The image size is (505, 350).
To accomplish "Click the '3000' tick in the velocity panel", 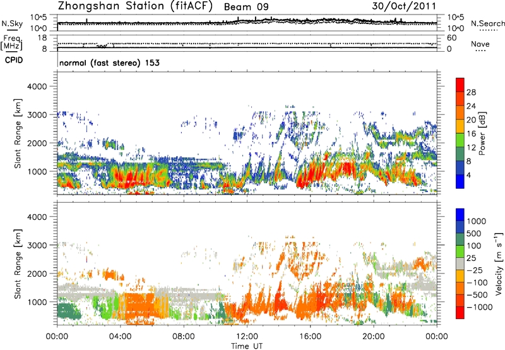I will (37, 245).
